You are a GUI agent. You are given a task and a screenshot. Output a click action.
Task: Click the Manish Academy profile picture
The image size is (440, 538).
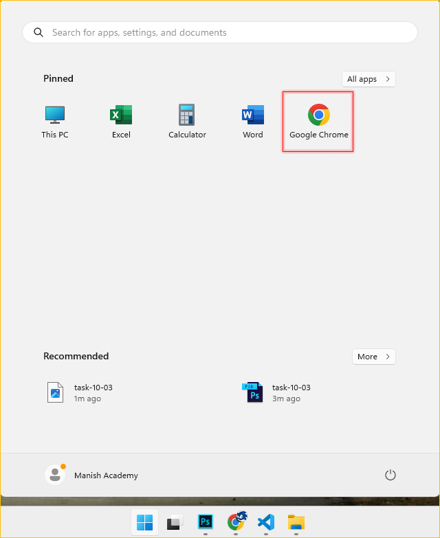[x=54, y=475]
